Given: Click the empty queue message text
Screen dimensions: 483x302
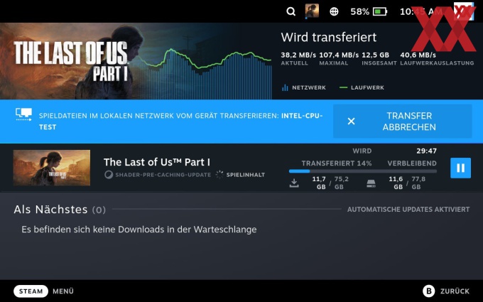Looking at the screenshot, I should pos(139,230).
